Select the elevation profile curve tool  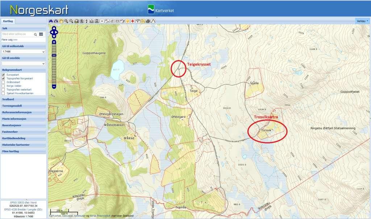pos(153,21)
